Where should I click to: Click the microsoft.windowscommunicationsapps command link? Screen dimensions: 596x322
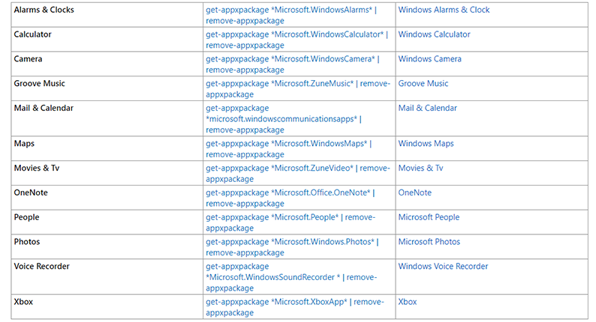pos(284,119)
